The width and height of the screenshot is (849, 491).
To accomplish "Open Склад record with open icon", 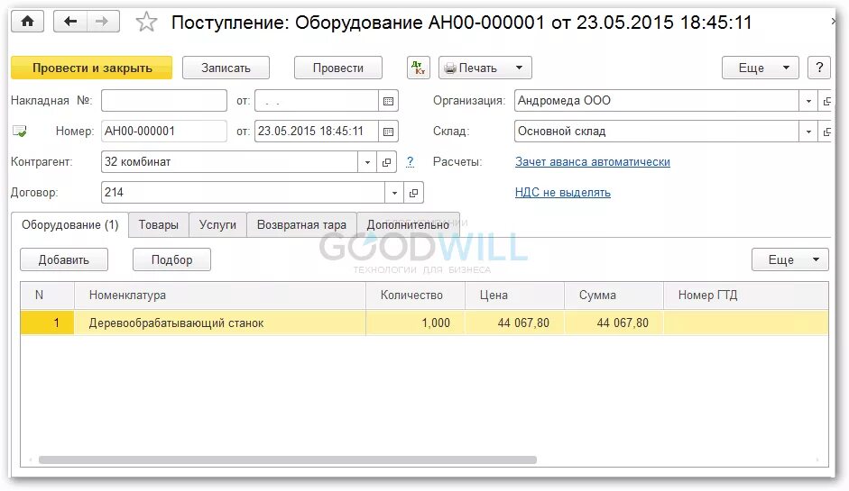I will [826, 132].
